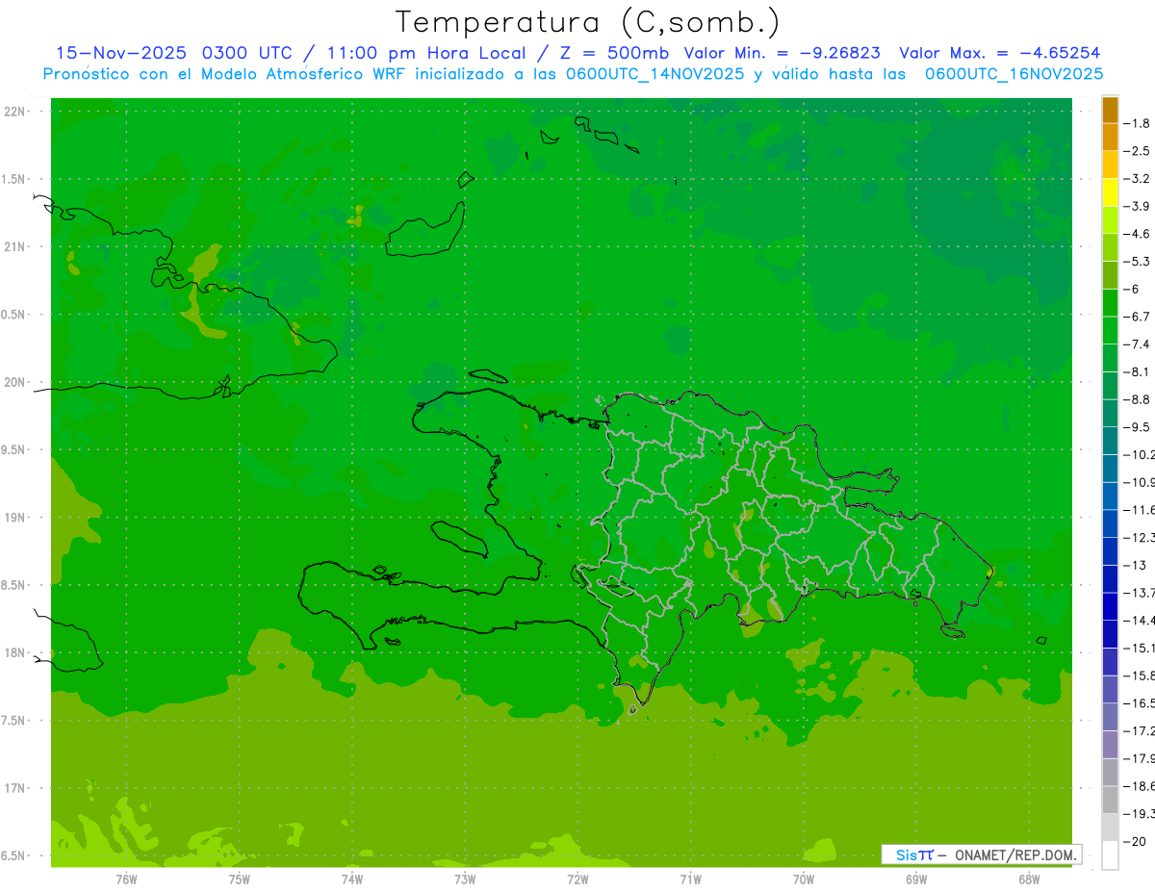Click the '6.5N' latitude label

pos(13,855)
